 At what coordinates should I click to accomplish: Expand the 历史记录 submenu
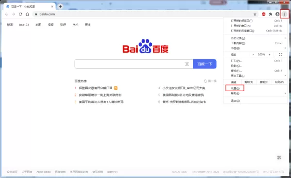tap(256, 38)
